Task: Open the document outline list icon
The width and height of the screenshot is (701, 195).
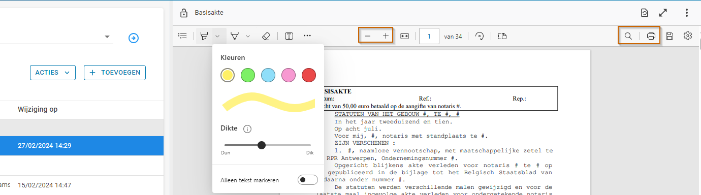Action: (x=183, y=36)
